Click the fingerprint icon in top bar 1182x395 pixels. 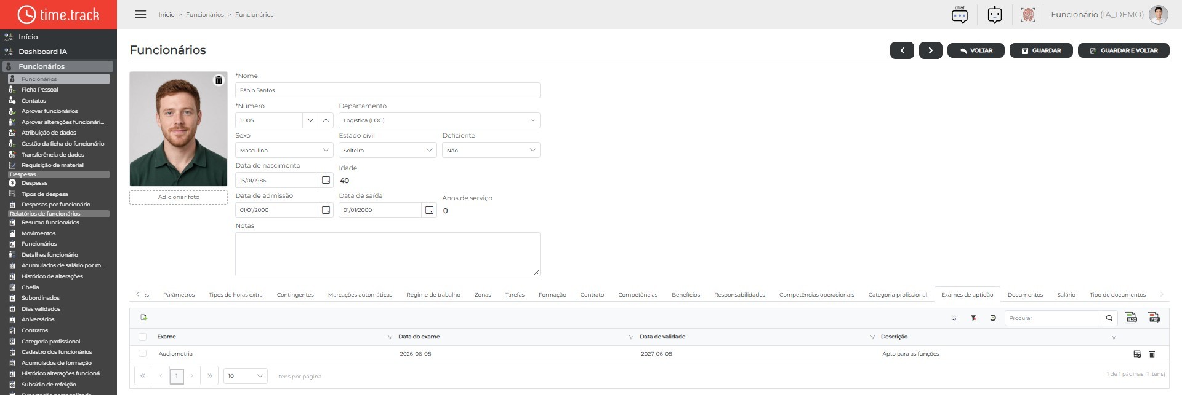pyautogui.click(x=1027, y=15)
